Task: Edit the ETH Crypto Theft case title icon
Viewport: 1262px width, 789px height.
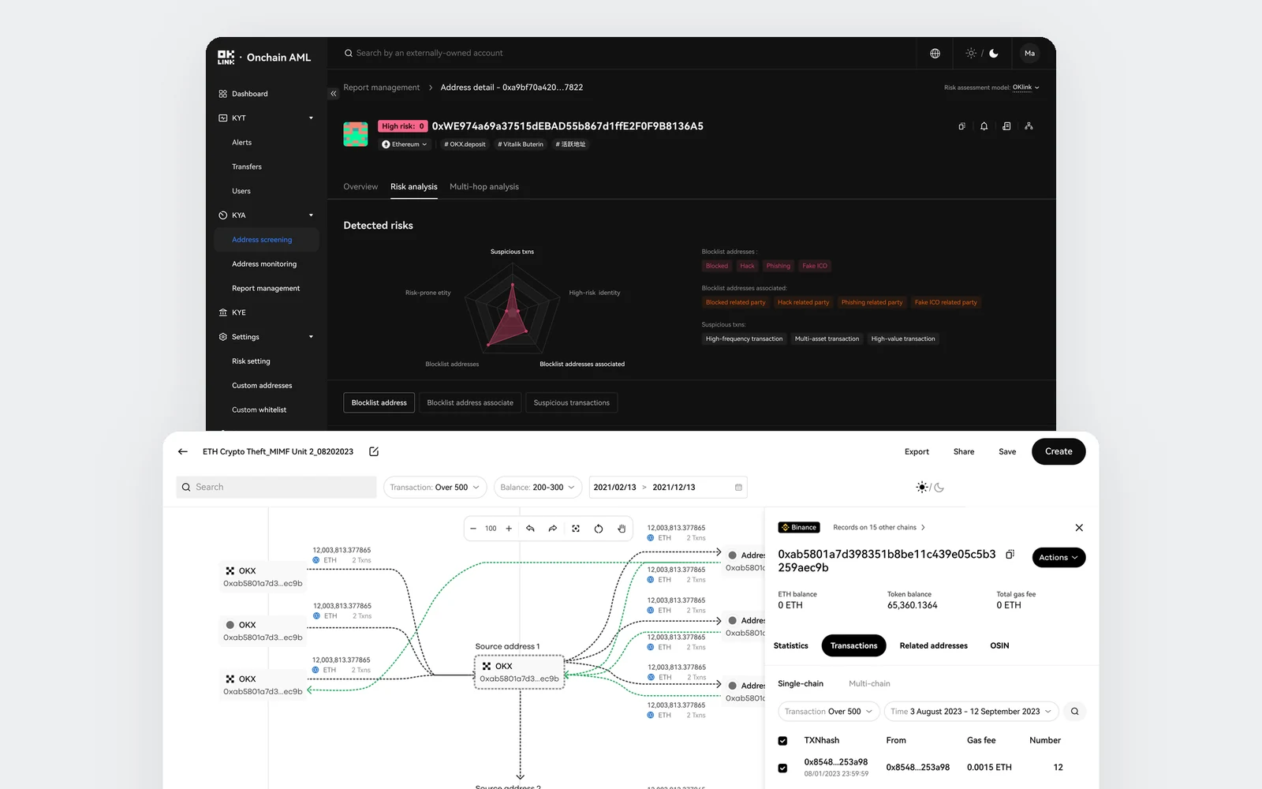Action: (374, 452)
